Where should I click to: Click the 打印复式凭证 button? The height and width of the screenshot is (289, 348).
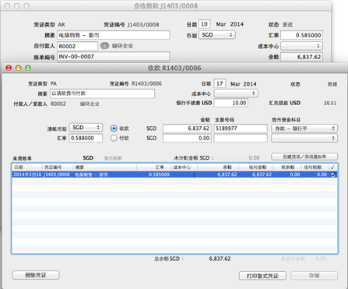click(x=262, y=276)
